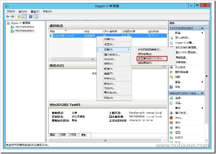Select 暂停复制(A) in the submenu
216x154 pixels.
(x=145, y=54)
